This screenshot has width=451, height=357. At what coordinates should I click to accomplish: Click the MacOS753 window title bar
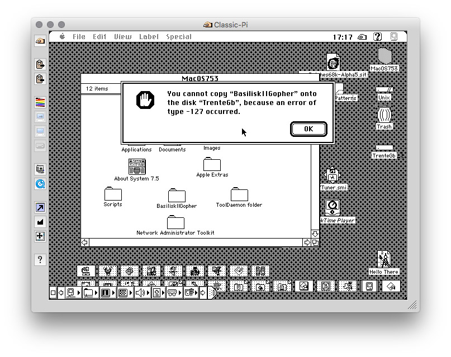pyautogui.click(x=200, y=78)
